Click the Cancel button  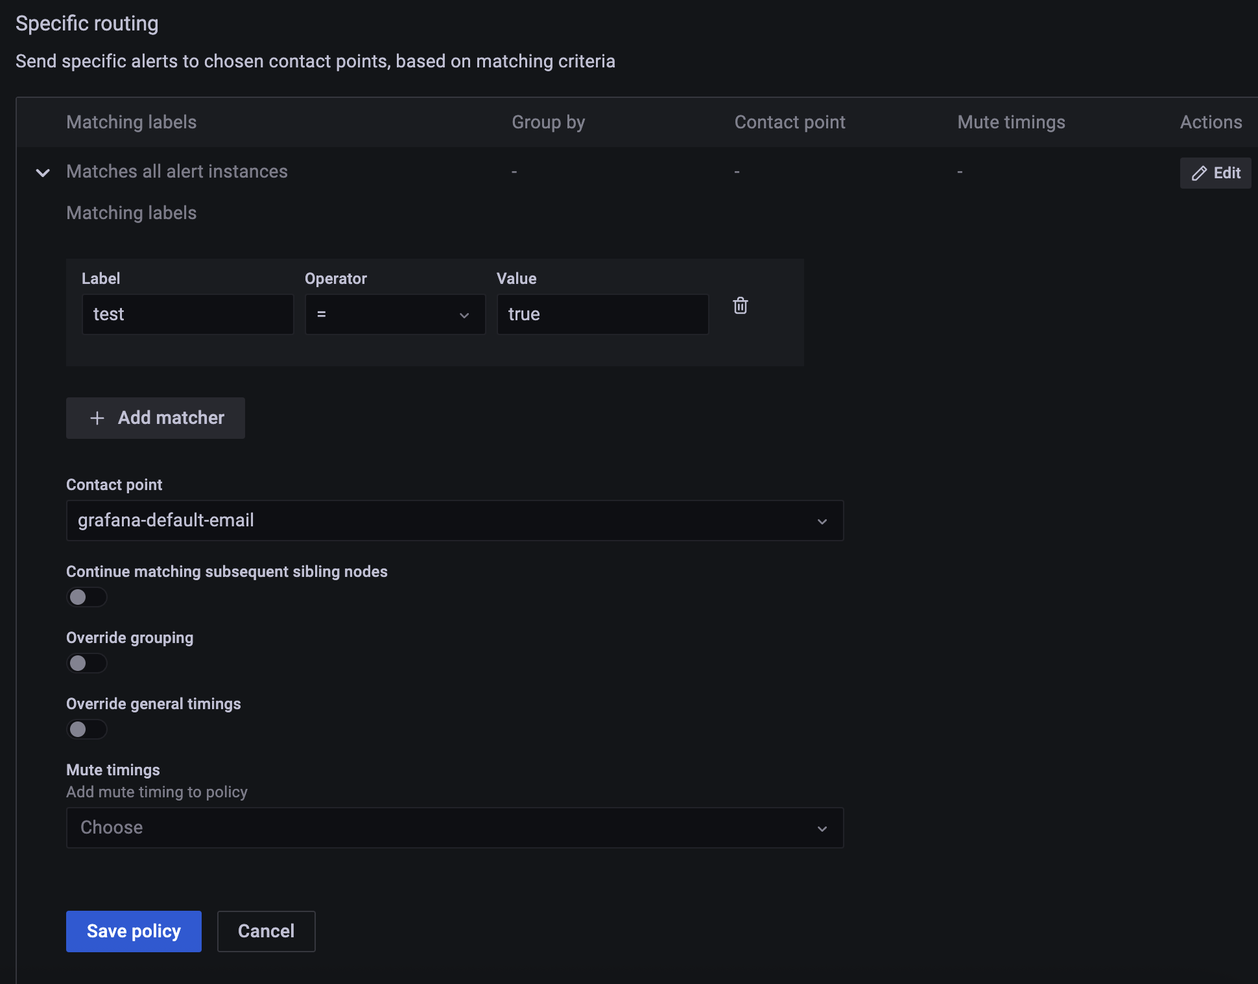(x=266, y=931)
